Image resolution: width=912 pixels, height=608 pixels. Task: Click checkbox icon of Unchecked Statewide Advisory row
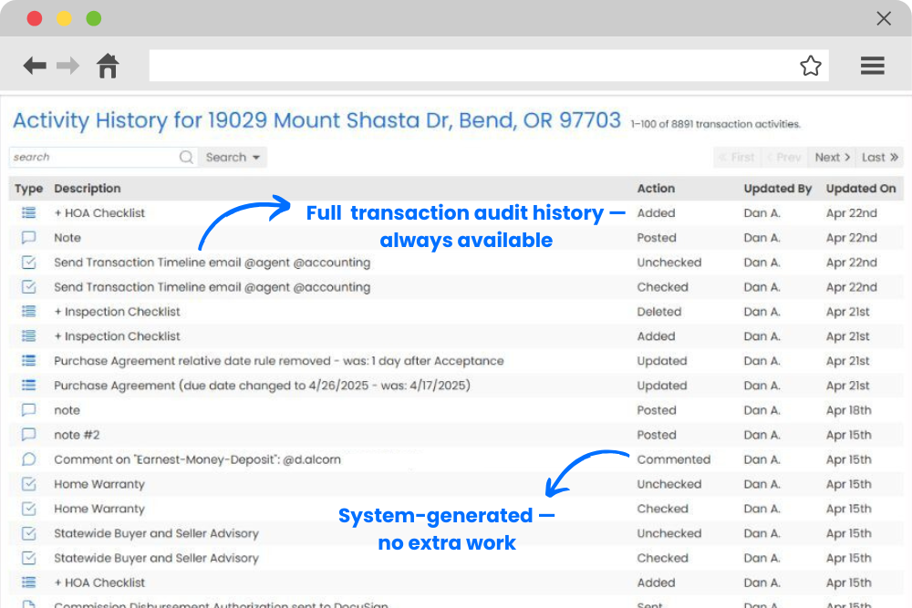[x=28, y=533]
